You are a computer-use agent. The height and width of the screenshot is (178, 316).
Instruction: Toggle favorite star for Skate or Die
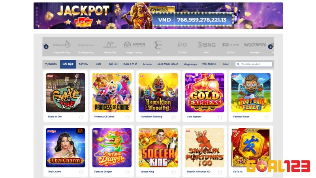click(x=81, y=117)
